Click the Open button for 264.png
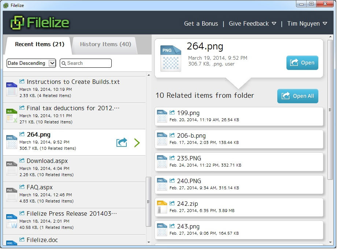 tap(303, 63)
